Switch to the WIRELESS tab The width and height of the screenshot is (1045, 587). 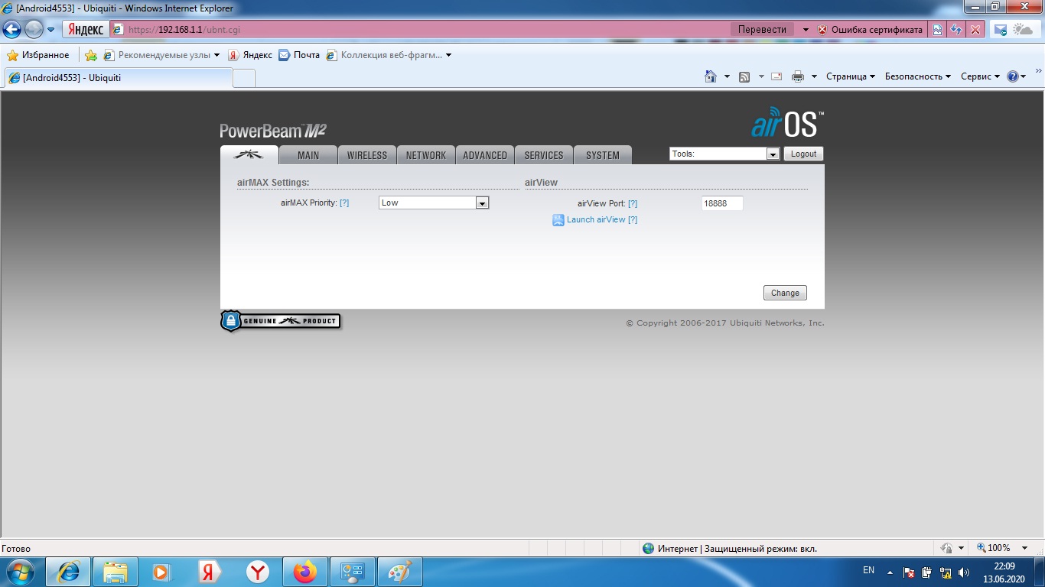coord(367,155)
